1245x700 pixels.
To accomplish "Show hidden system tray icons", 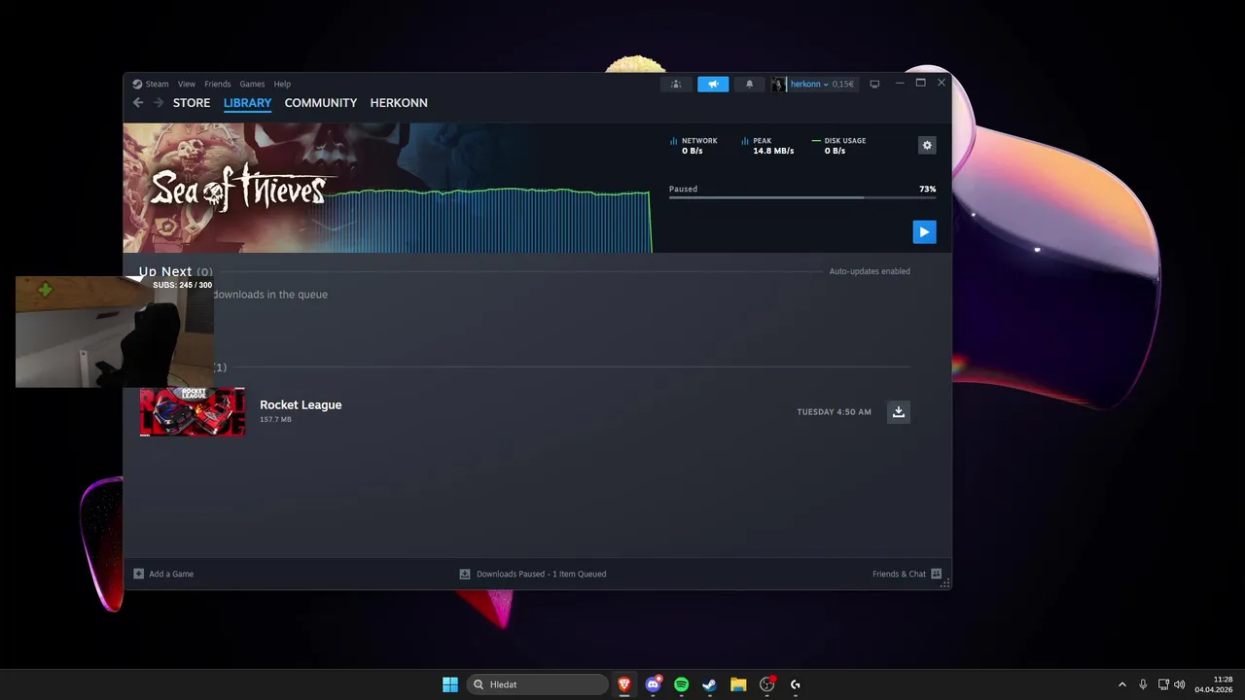I will [x=1122, y=684].
